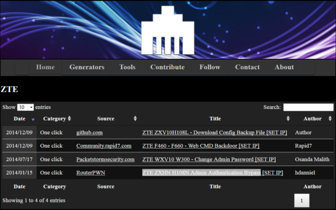The image size is (336, 210).
Task: Click SET IP for ZXHN H108N entry
Action: click(272, 173)
